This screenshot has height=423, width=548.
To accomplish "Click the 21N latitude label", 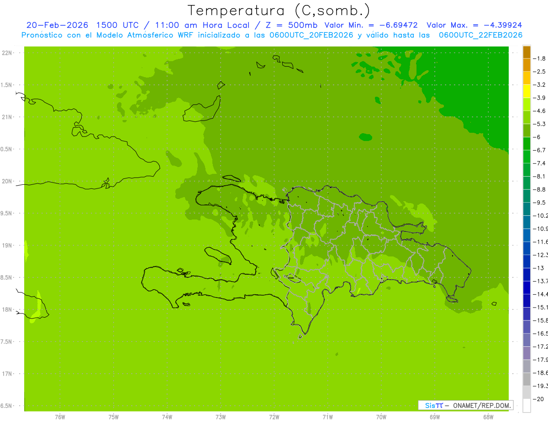I will click(7, 117).
